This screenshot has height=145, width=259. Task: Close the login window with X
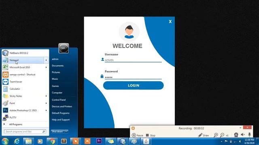point(170,21)
